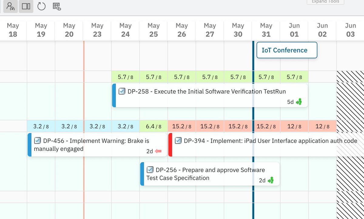
Task: Select the Jun 02 date column header
Action: 322,30
